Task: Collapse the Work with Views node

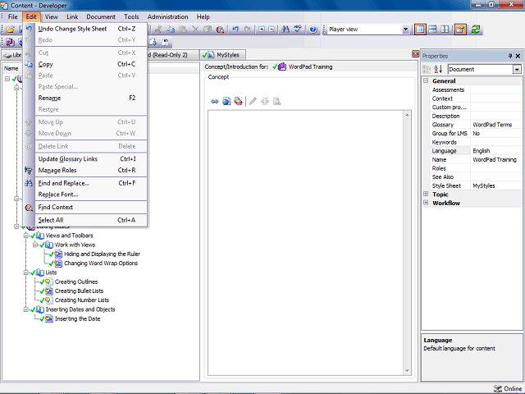Action: [35, 245]
